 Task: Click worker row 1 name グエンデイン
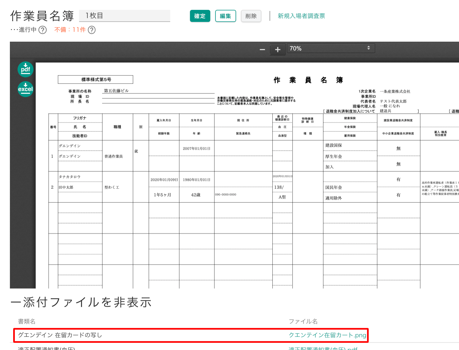coord(70,156)
